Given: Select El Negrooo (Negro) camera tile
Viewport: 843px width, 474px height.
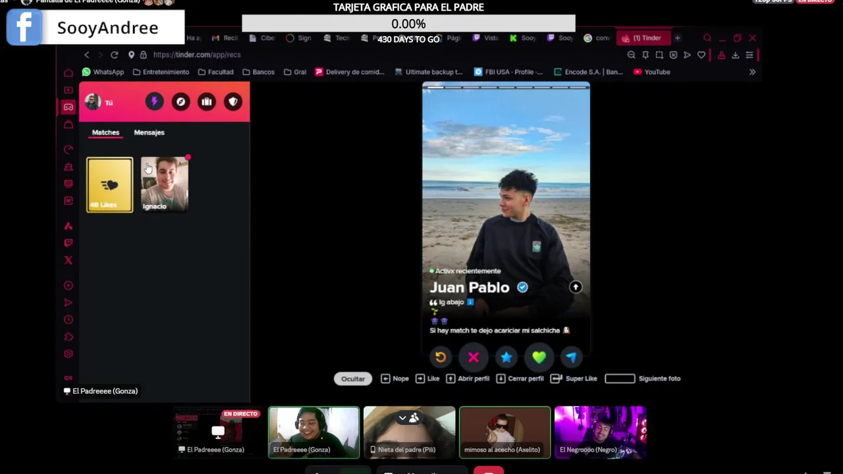Looking at the screenshot, I should (x=600, y=433).
